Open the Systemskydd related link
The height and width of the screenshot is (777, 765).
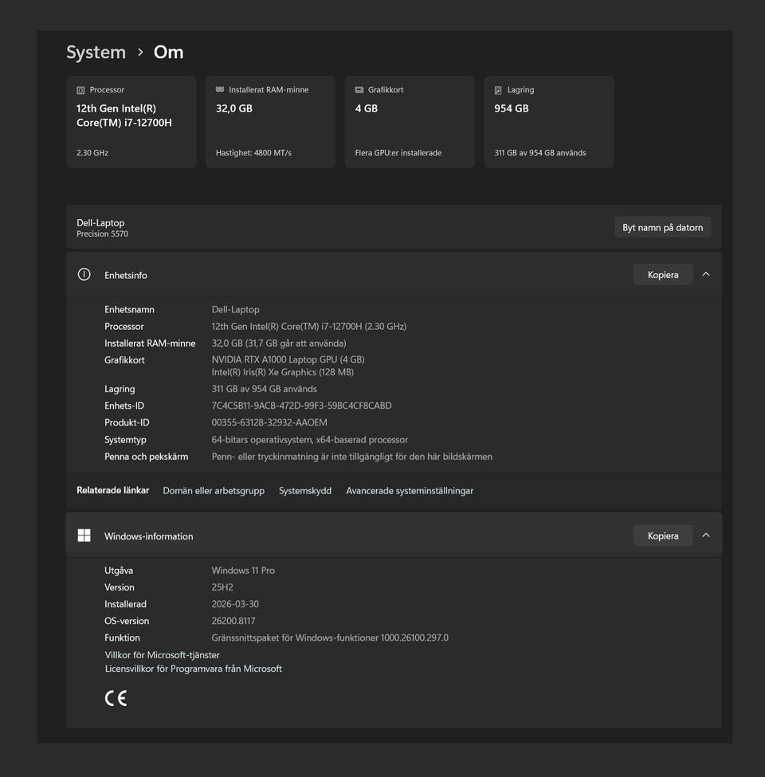tap(305, 491)
